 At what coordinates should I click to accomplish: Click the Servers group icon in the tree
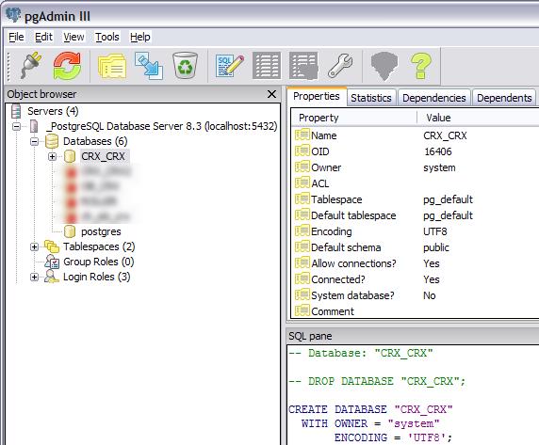16,111
